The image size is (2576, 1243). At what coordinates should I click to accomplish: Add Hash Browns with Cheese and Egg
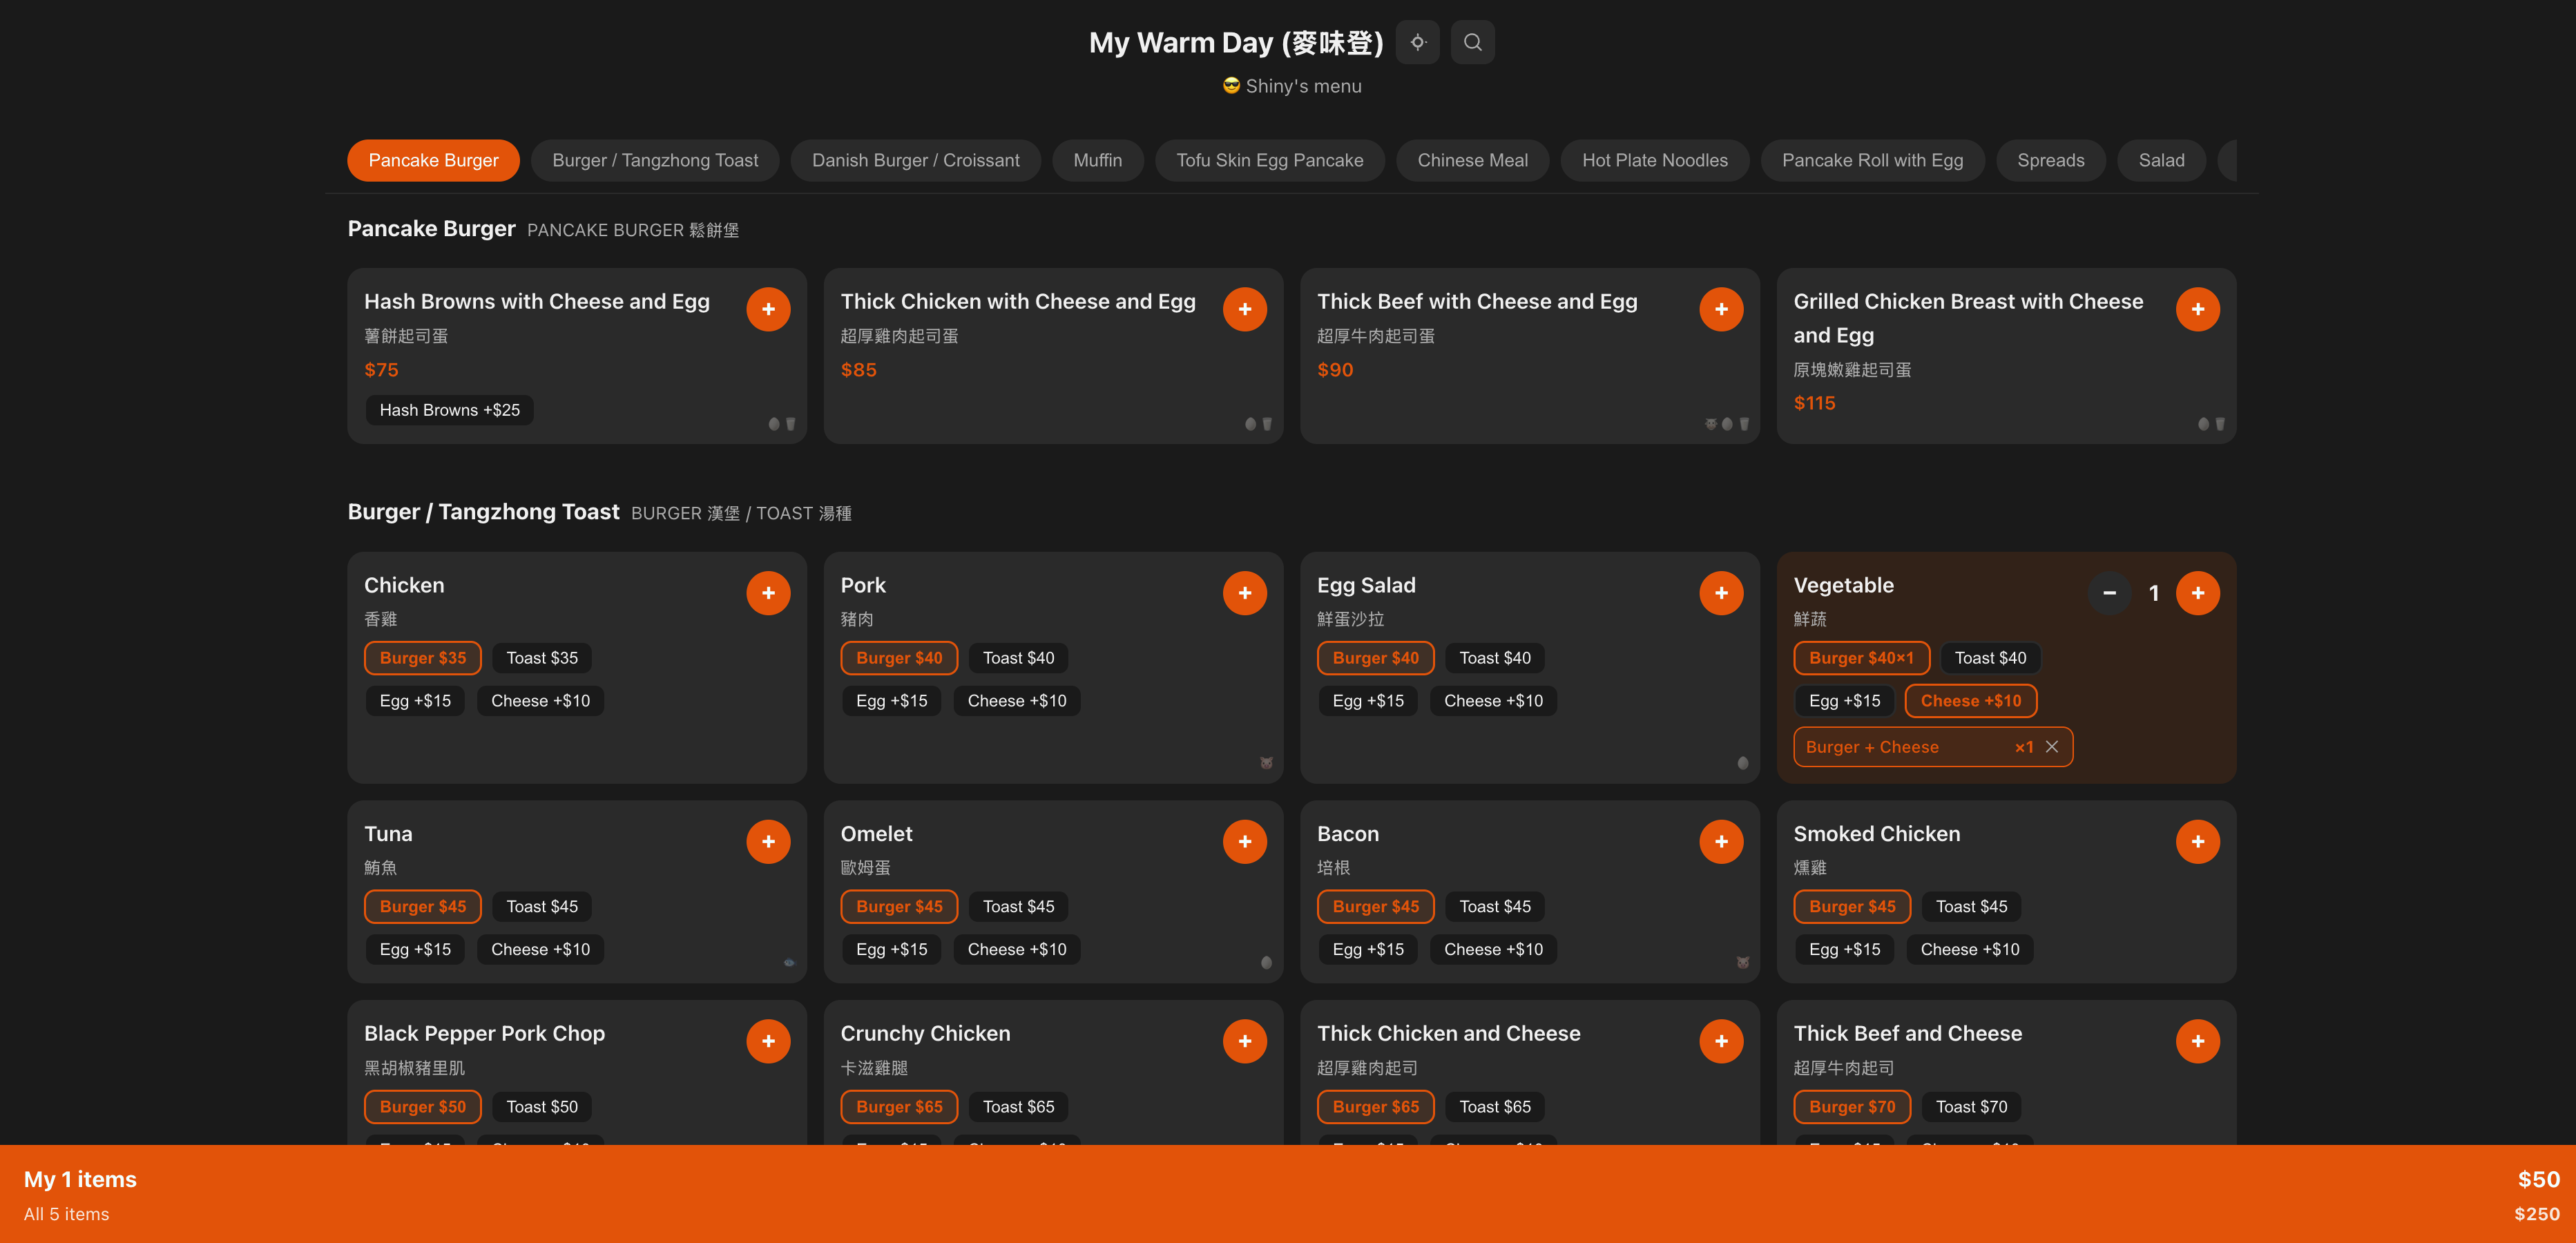(x=768, y=309)
